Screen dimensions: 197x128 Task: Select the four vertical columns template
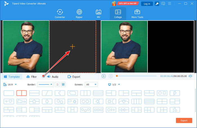(x=136, y=101)
